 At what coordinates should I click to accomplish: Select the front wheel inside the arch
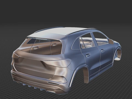tap(117, 54)
